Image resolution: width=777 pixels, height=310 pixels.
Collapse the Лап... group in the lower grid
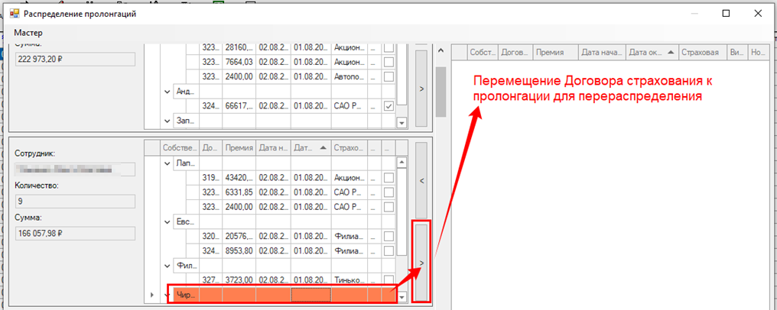pos(167,163)
